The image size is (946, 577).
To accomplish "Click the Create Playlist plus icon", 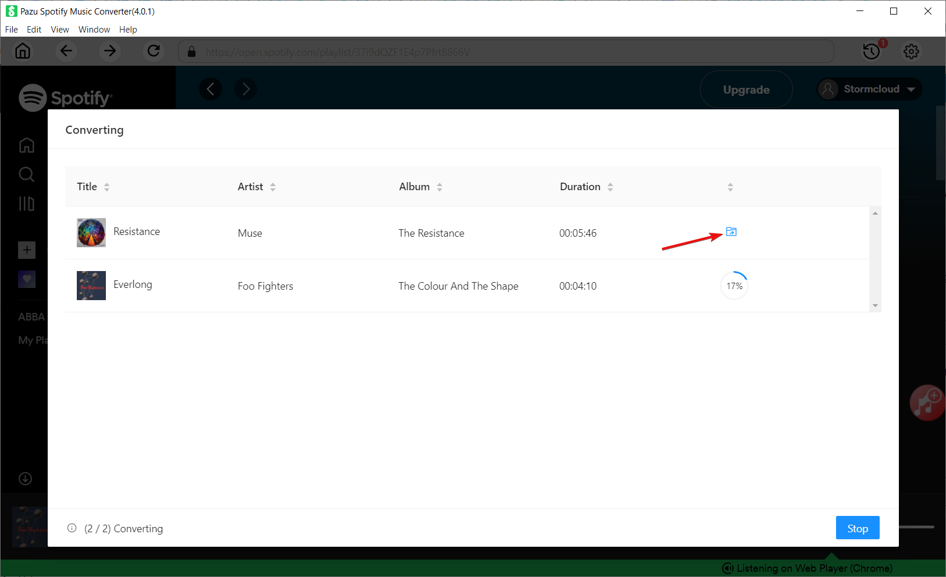I will [x=27, y=250].
